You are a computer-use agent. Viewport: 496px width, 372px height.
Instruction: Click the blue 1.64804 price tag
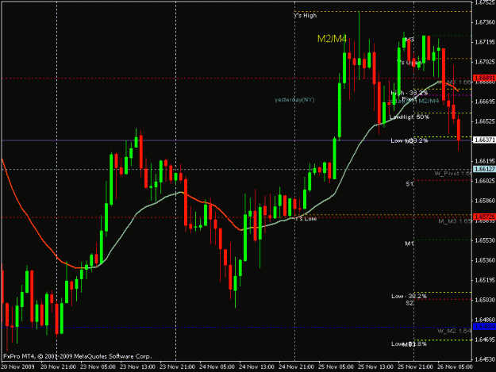(x=484, y=327)
